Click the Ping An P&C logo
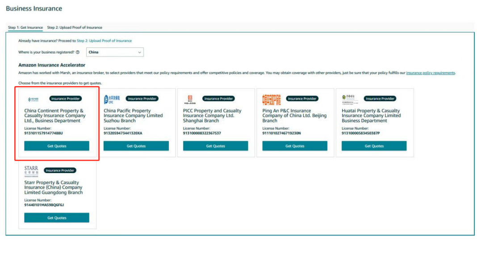This screenshot has height=257, width=477. [272, 99]
